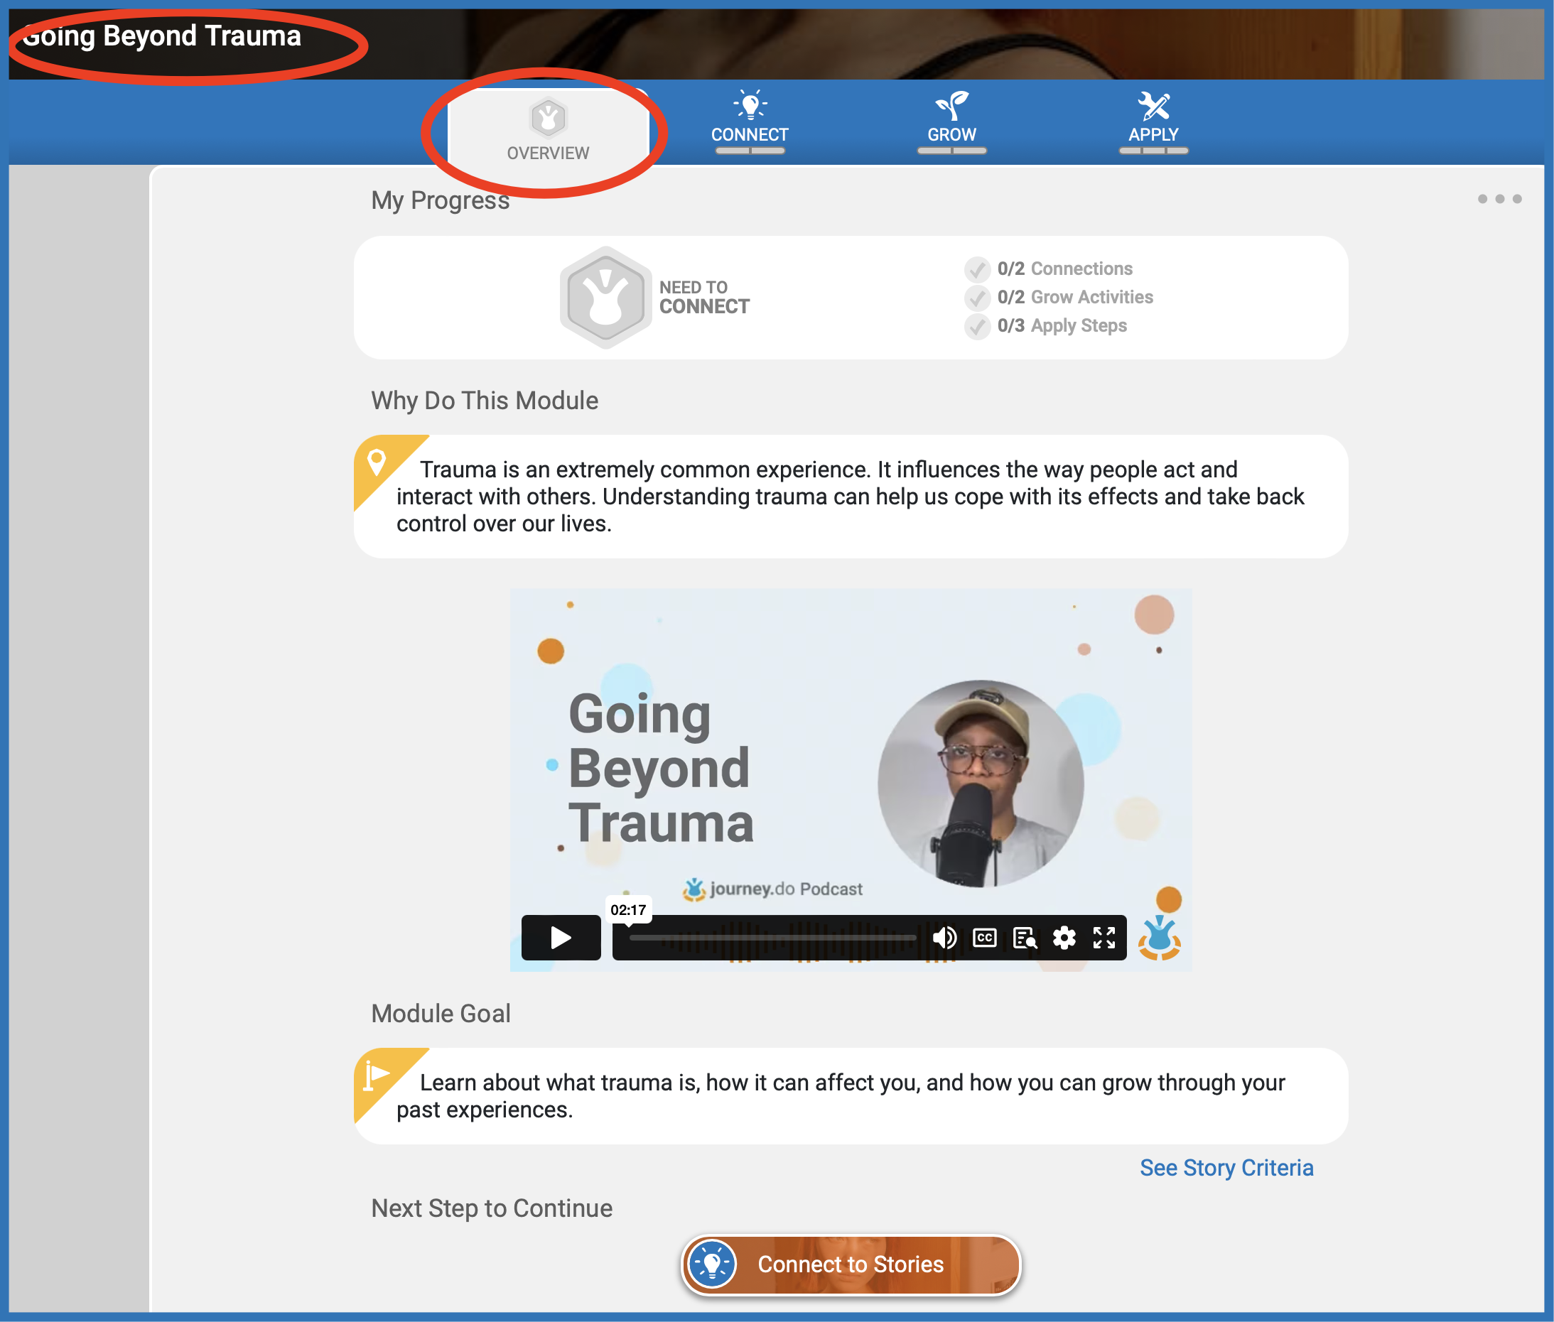The width and height of the screenshot is (1554, 1322).
Task: Click the podcast host thumbnail image
Action: pos(980,783)
